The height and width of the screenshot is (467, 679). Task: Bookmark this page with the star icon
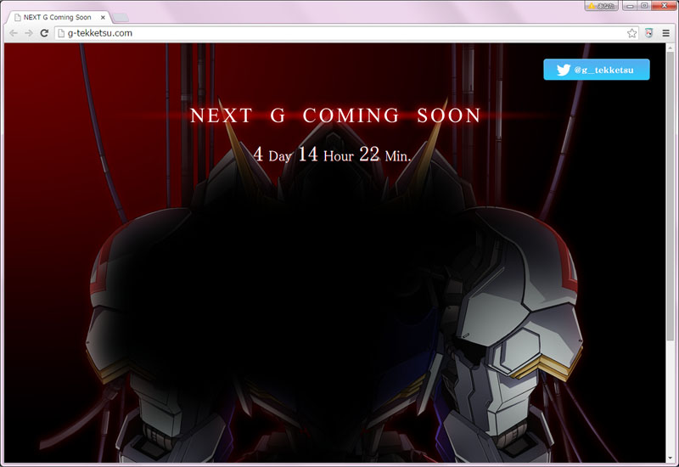pos(632,33)
